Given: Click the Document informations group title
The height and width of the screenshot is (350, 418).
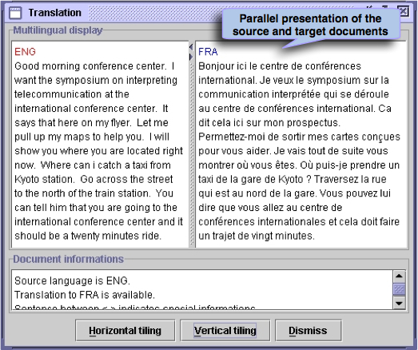Looking at the screenshot, I should pyautogui.click(x=68, y=259).
